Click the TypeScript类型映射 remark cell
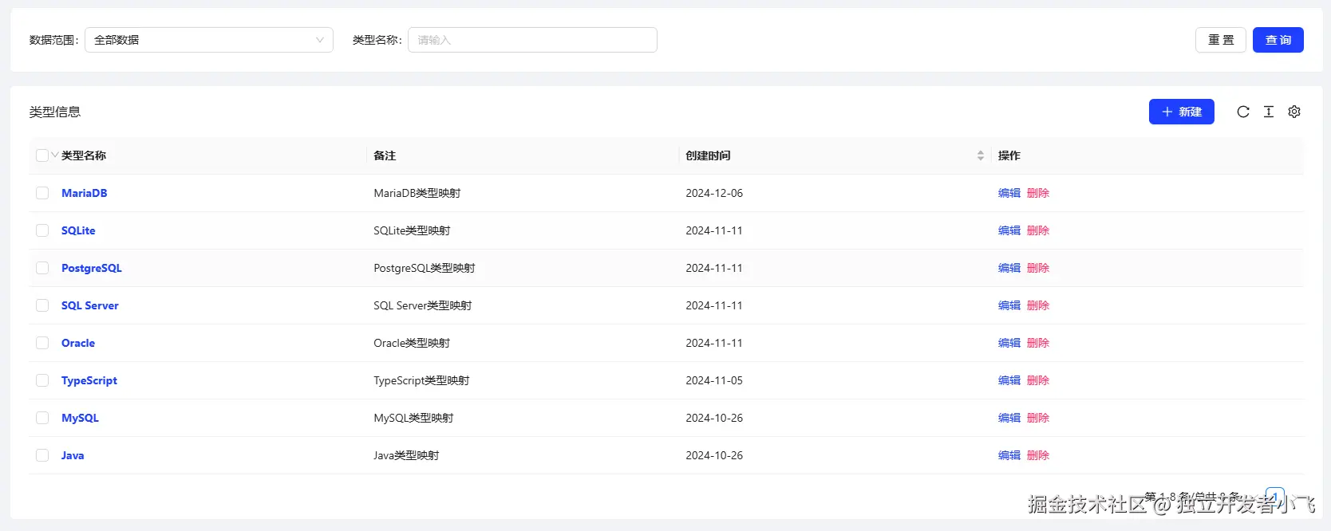 click(x=421, y=380)
